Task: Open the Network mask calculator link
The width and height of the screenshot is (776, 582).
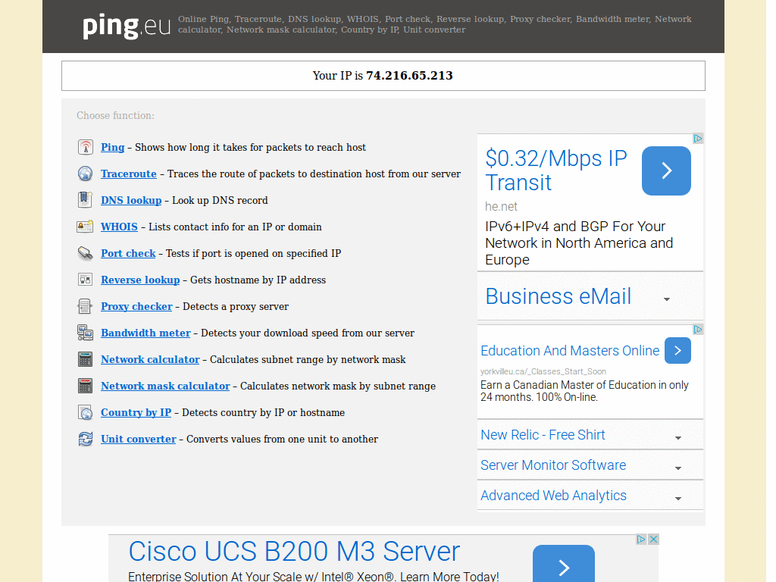Action: pos(165,386)
